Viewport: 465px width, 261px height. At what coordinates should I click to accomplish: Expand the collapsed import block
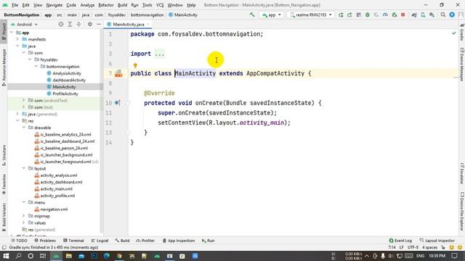point(128,54)
